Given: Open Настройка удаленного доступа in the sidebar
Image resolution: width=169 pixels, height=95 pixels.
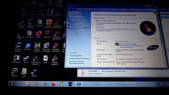Looking at the screenshot, I should click(78, 22).
